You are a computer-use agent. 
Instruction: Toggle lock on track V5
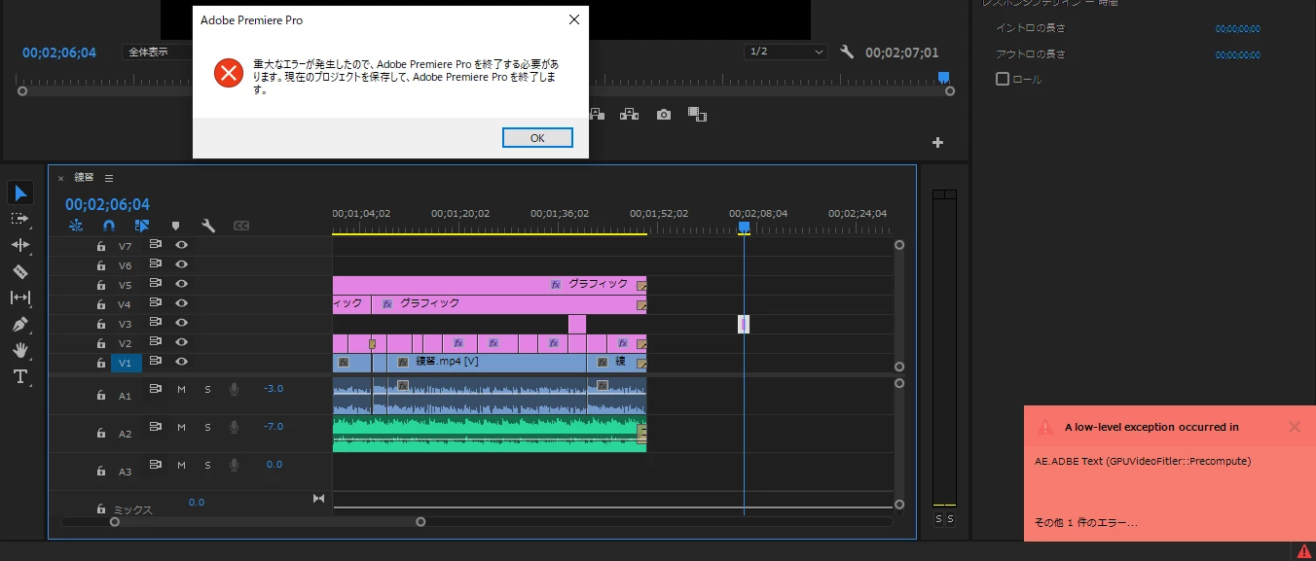pyautogui.click(x=100, y=286)
